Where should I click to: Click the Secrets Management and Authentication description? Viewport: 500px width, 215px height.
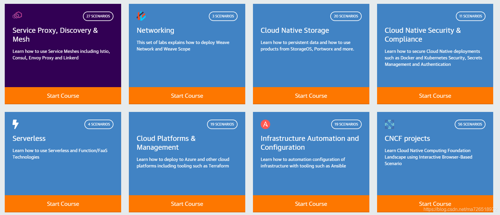[x=433, y=58]
